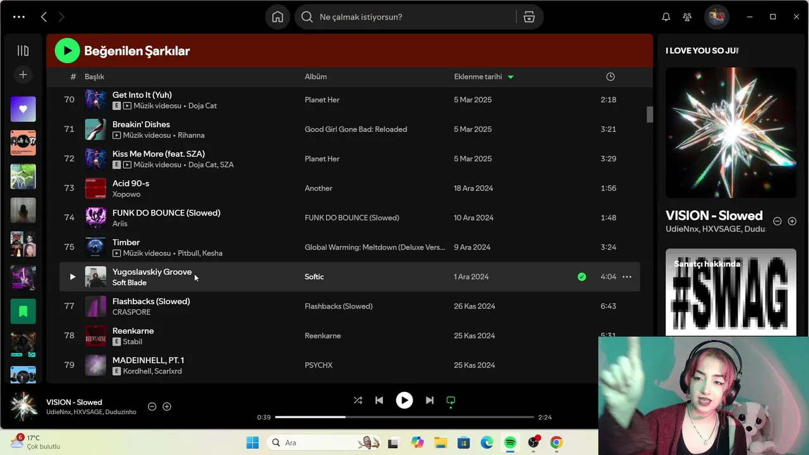Play Beğenilen Şarkılar with green play button
The width and height of the screenshot is (809, 455).
point(67,51)
